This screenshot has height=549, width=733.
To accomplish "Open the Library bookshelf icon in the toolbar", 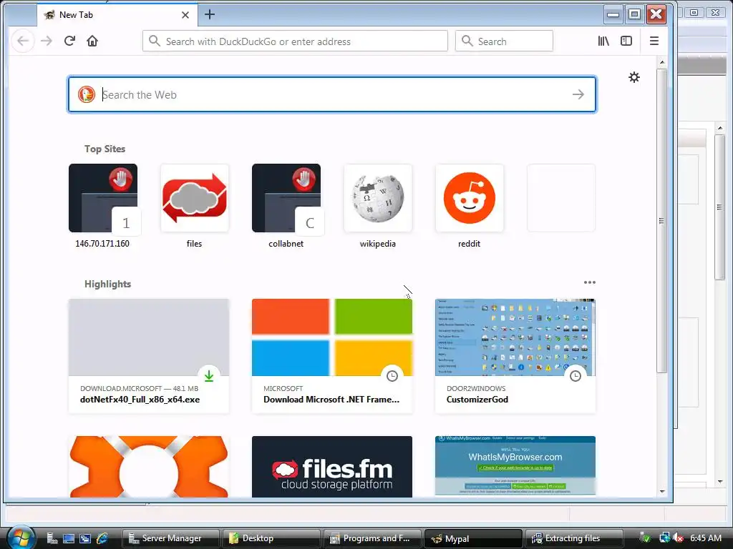I will click(x=603, y=41).
